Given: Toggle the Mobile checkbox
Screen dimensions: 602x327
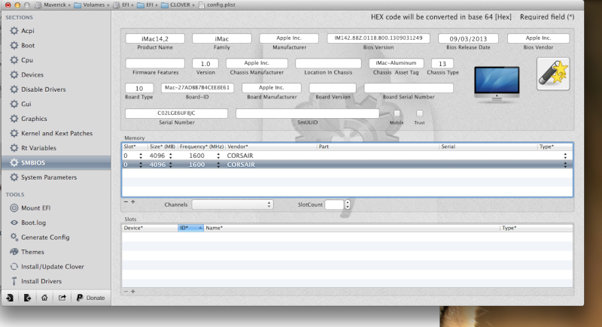Looking at the screenshot, I should [x=397, y=113].
